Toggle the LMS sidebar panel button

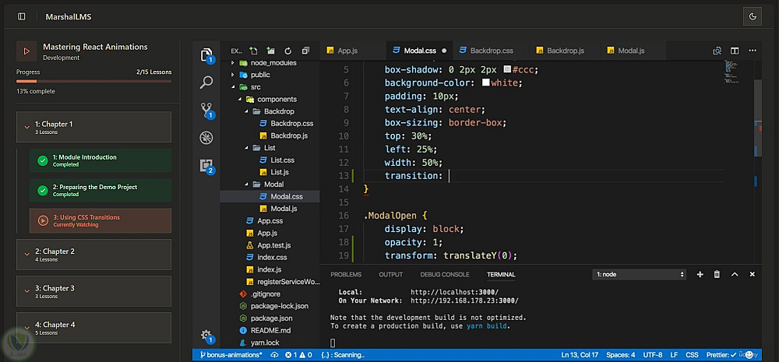(x=22, y=16)
